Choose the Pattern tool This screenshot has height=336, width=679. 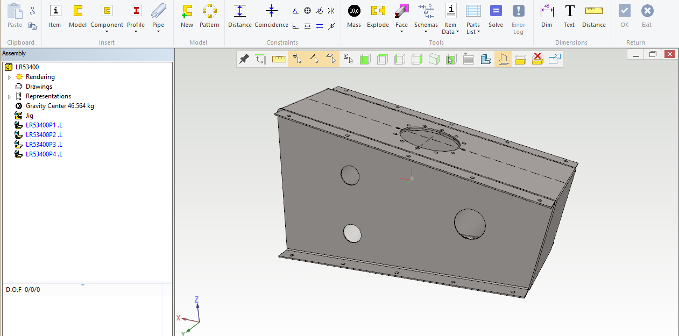(209, 16)
